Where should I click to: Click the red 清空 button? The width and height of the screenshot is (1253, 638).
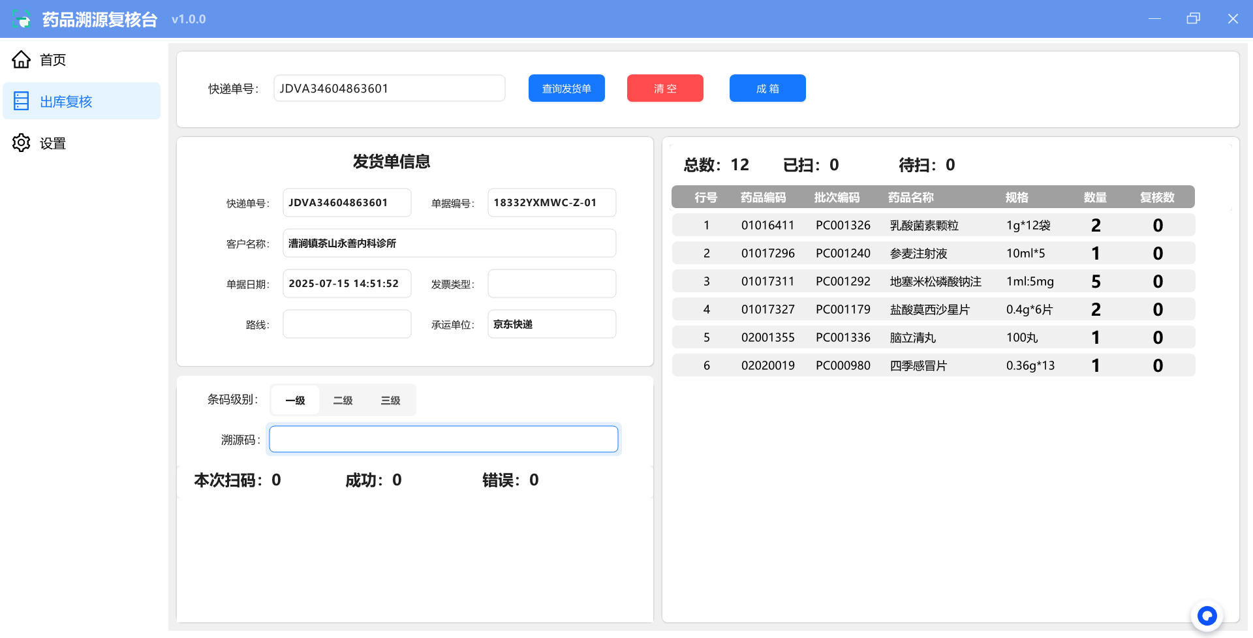tap(665, 89)
